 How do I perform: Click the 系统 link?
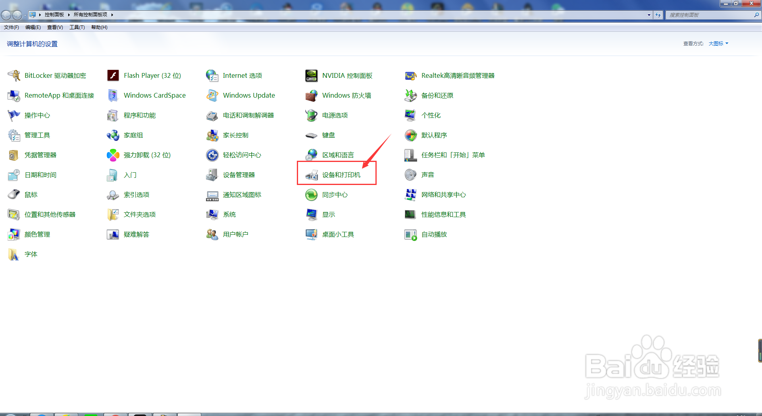pyautogui.click(x=229, y=215)
